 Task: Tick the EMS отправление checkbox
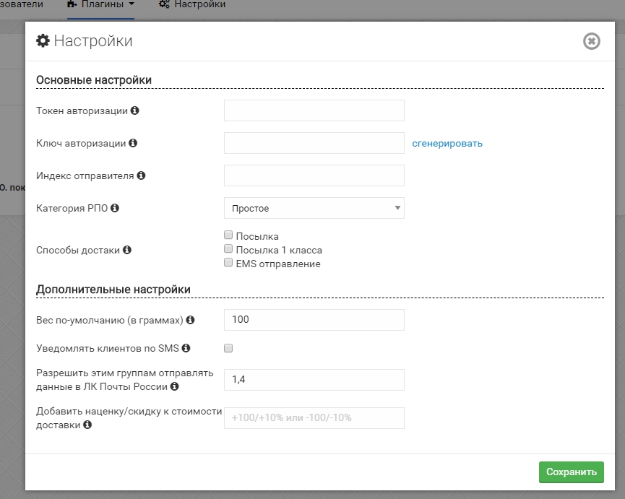pyautogui.click(x=228, y=263)
